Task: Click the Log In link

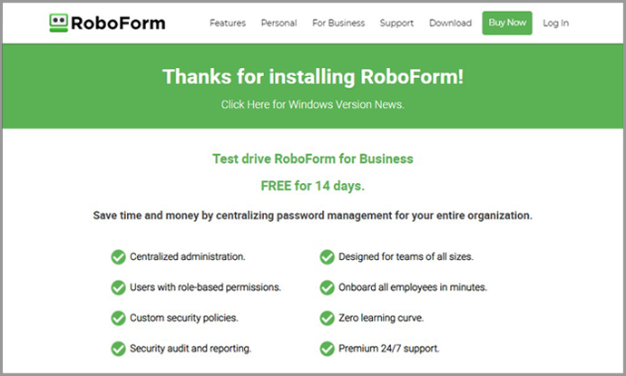Action: click(x=555, y=24)
